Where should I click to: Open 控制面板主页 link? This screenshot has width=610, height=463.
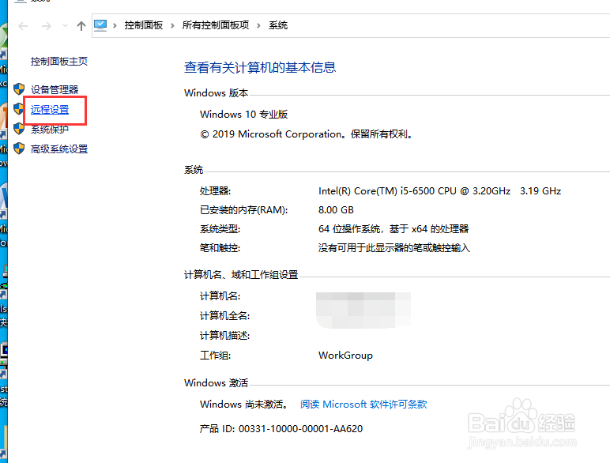point(59,62)
